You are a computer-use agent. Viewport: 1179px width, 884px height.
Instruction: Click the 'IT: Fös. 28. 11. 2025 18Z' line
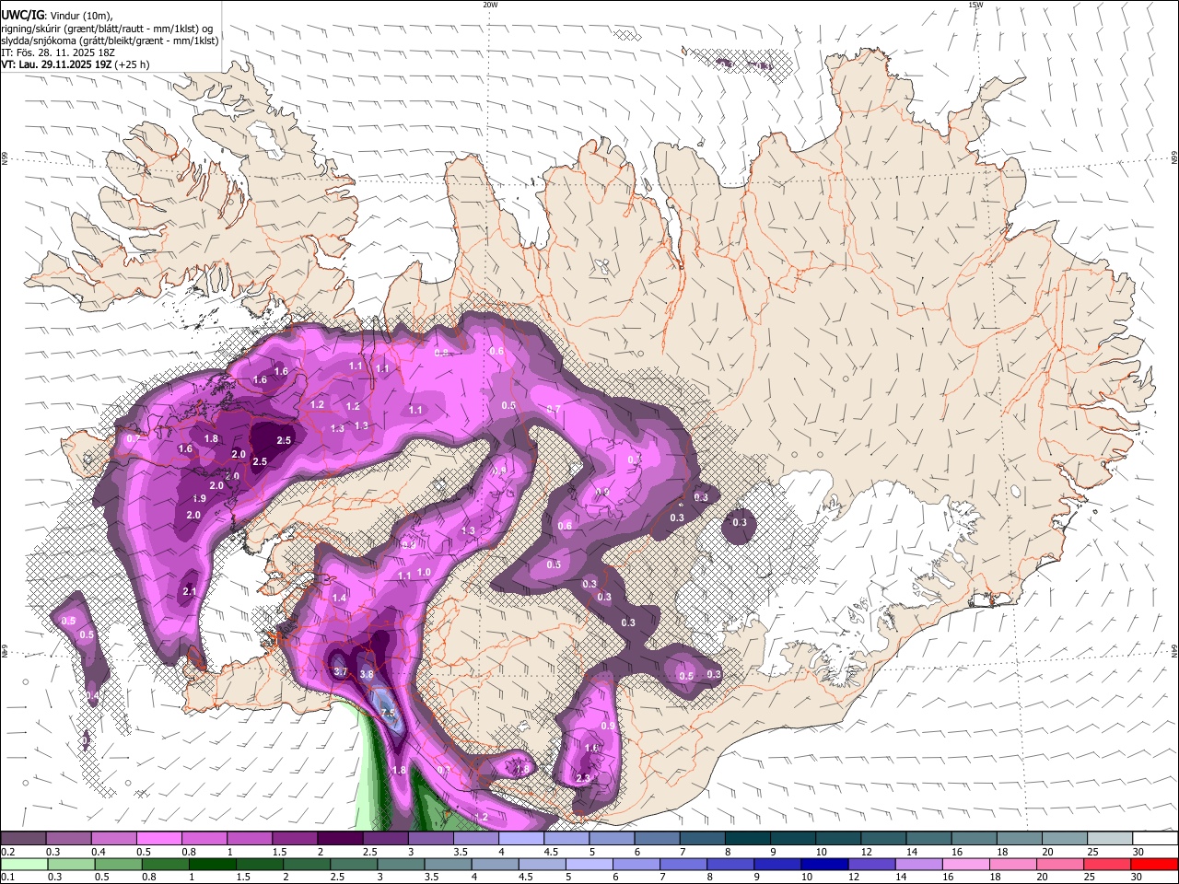[x=58, y=52]
